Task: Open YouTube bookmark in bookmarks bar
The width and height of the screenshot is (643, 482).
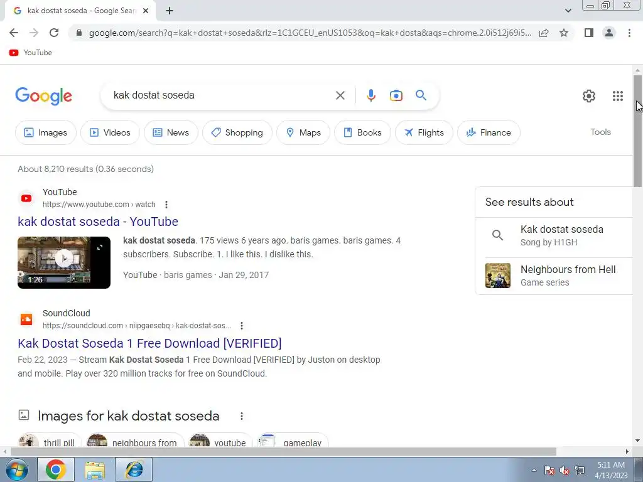Action: pyautogui.click(x=31, y=53)
